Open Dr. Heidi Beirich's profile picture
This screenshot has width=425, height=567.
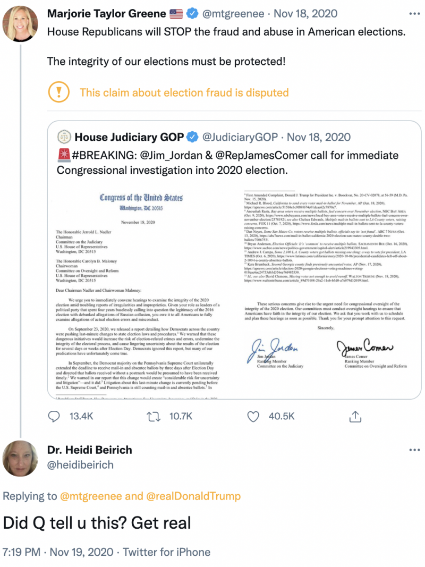point(20,459)
